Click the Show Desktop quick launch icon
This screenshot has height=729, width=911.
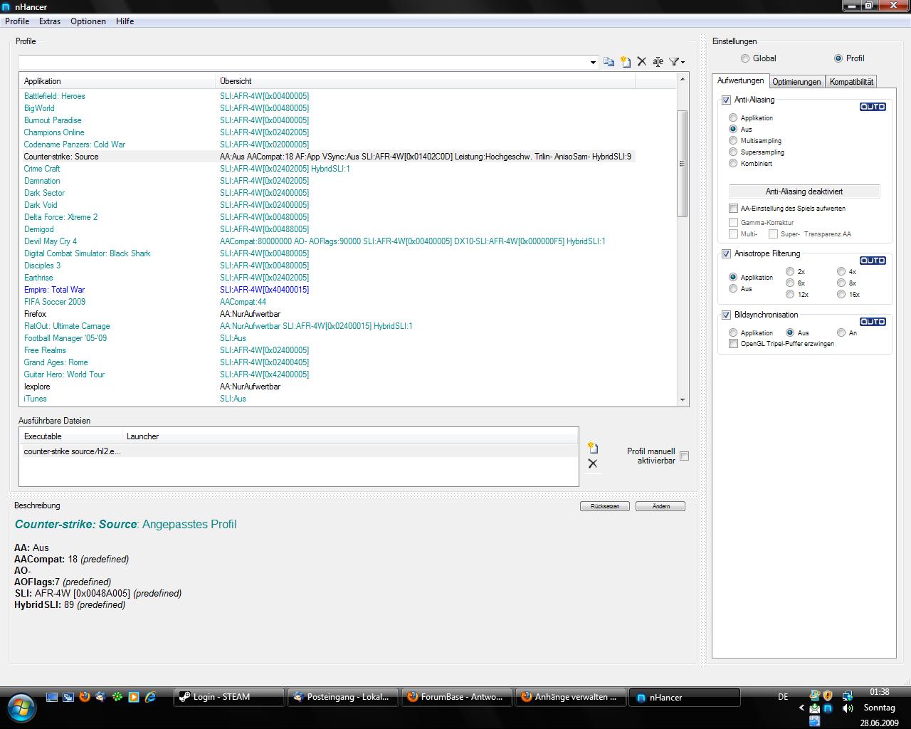[52, 697]
